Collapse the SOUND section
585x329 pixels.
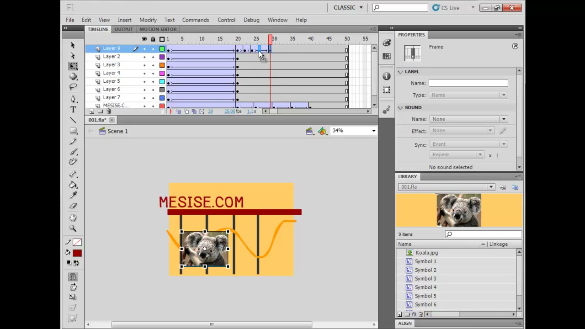[x=400, y=108]
